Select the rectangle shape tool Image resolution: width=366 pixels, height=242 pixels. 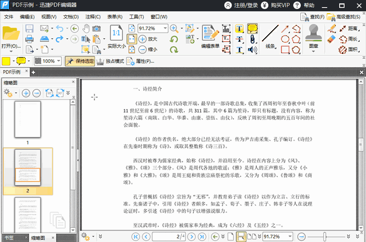pos(285,50)
